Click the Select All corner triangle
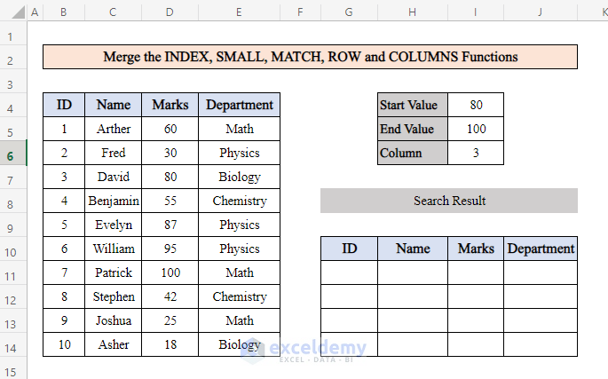 click(13, 12)
